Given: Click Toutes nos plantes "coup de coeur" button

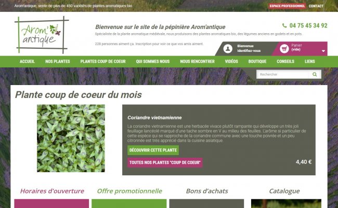Looking at the screenshot, I should coord(165,162).
